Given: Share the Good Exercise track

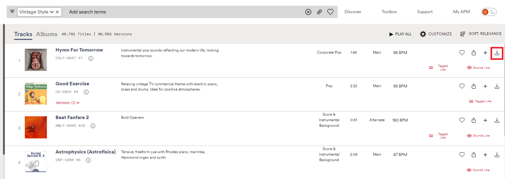Looking at the screenshot, I should (x=474, y=86).
